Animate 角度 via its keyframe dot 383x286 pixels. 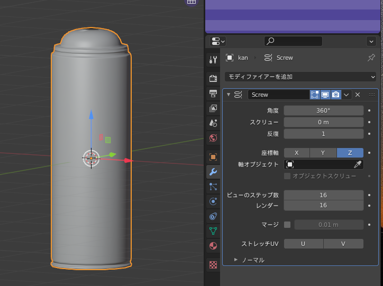click(369, 110)
